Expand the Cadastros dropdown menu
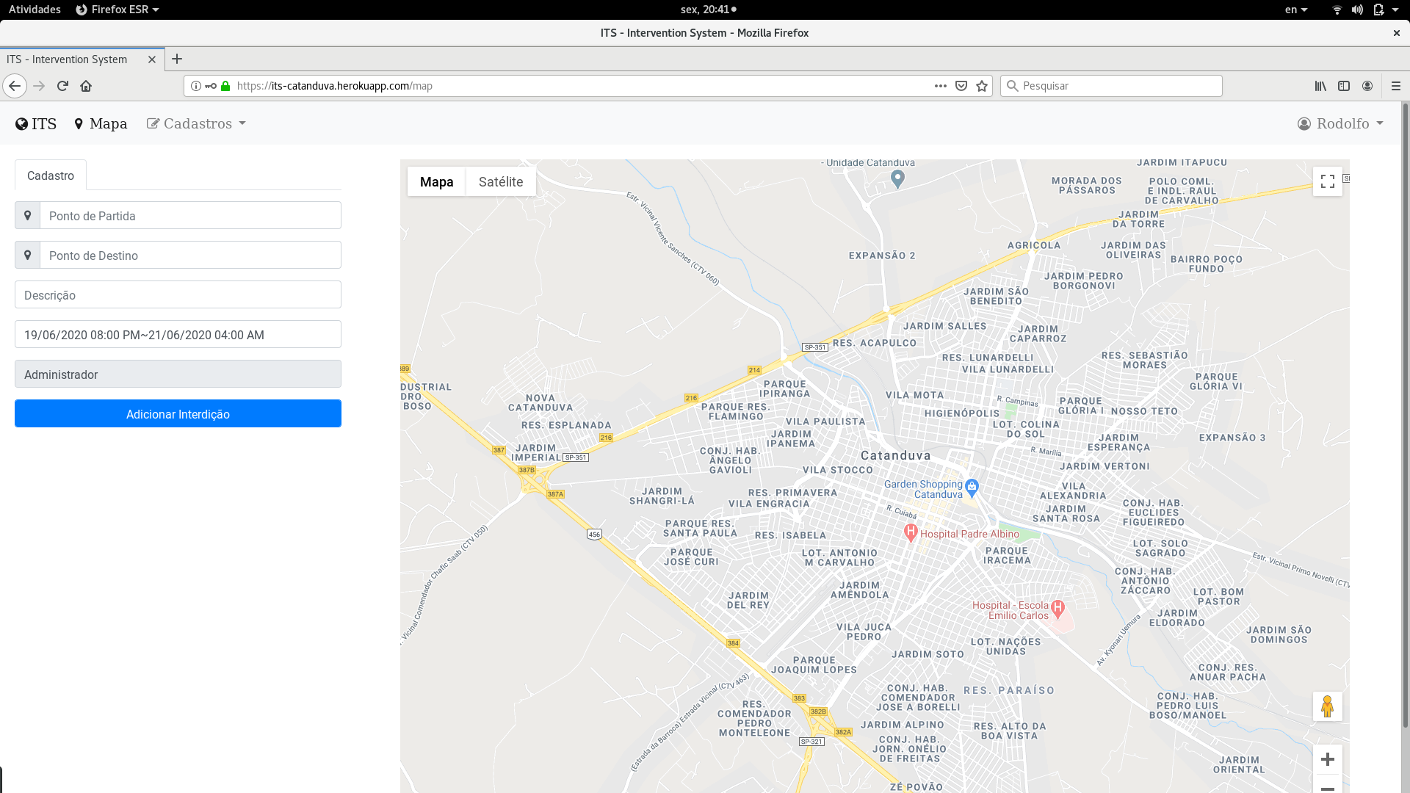This screenshot has width=1410, height=793. pos(197,124)
